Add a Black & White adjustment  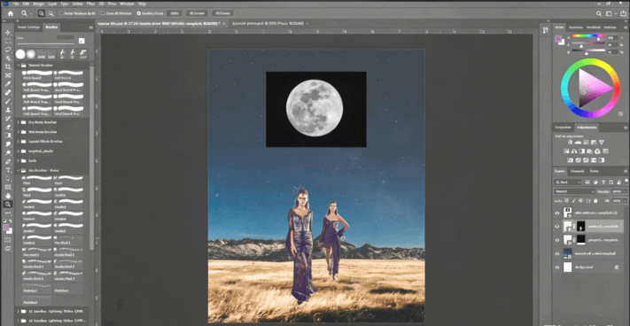click(582, 151)
